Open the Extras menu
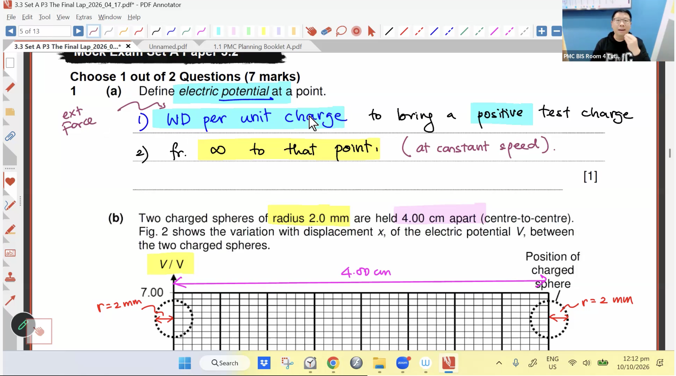676x376 pixels. pos(84,17)
